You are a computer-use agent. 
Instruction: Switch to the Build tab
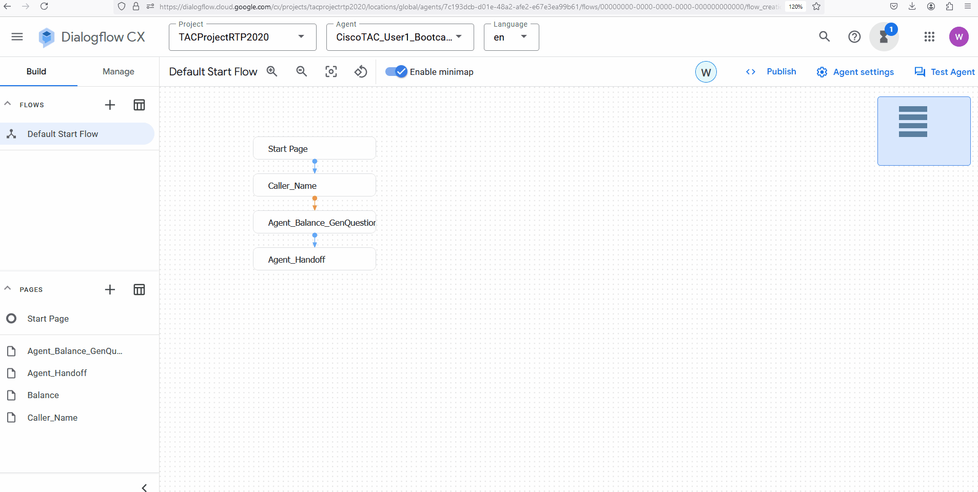click(x=36, y=71)
